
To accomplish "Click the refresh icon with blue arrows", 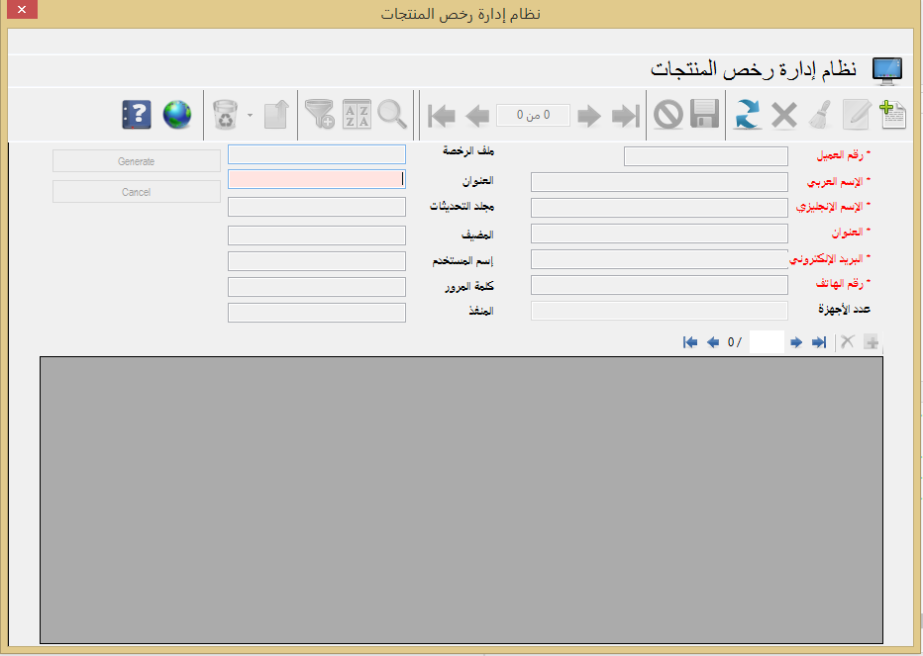I will tap(748, 115).
